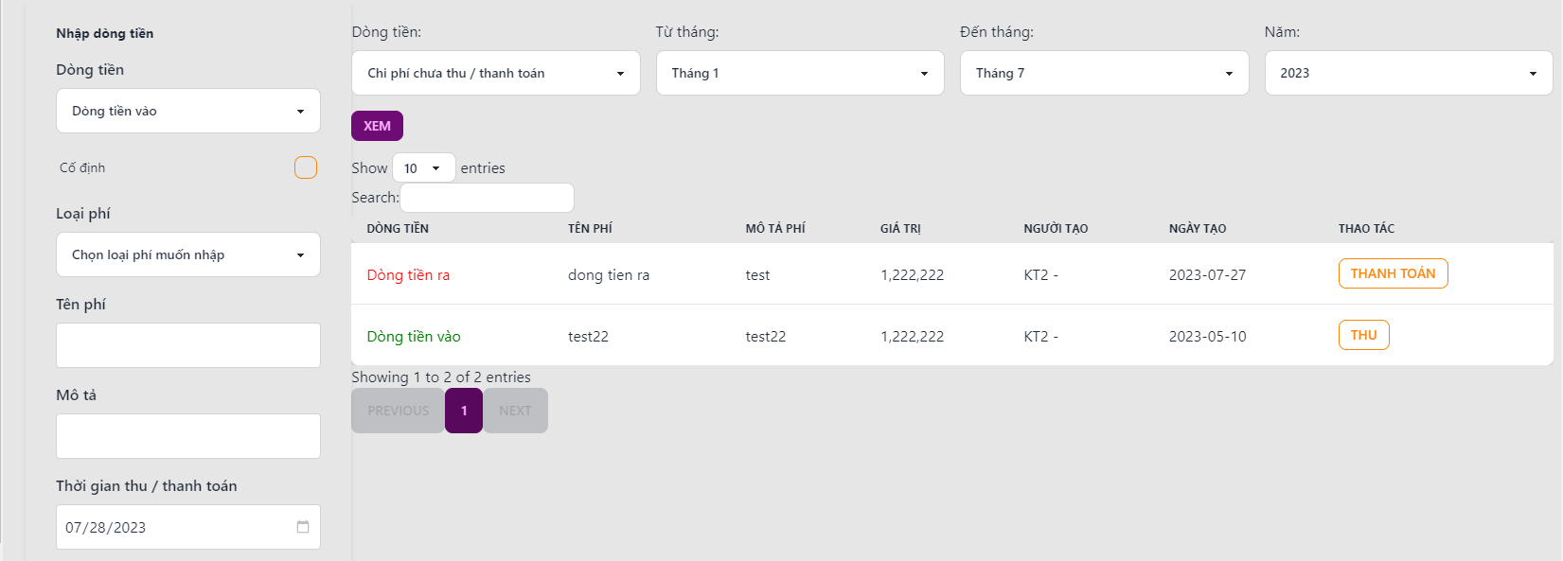The width and height of the screenshot is (1563, 561).
Task: Go to PREVIOUS page
Action: tap(398, 411)
